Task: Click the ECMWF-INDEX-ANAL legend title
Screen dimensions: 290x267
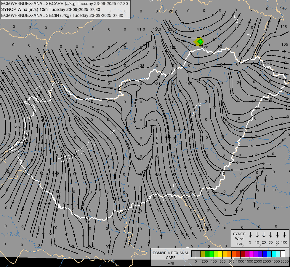Action: point(171,253)
